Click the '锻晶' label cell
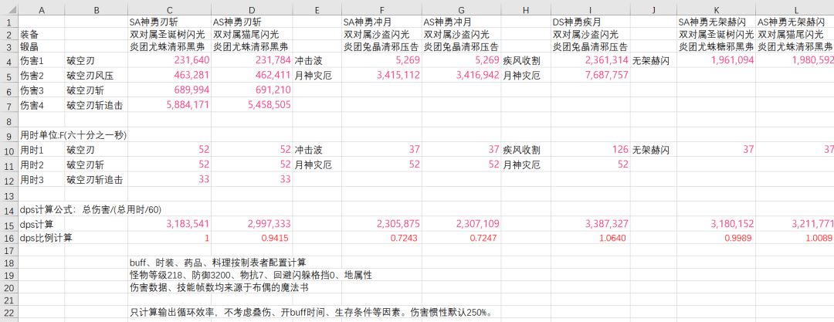This screenshot has width=834, height=322. (x=42, y=46)
